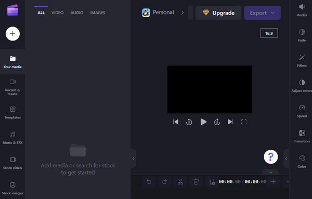Undo the last action
Image resolution: width=312 pixels, height=199 pixels.
point(149,181)
